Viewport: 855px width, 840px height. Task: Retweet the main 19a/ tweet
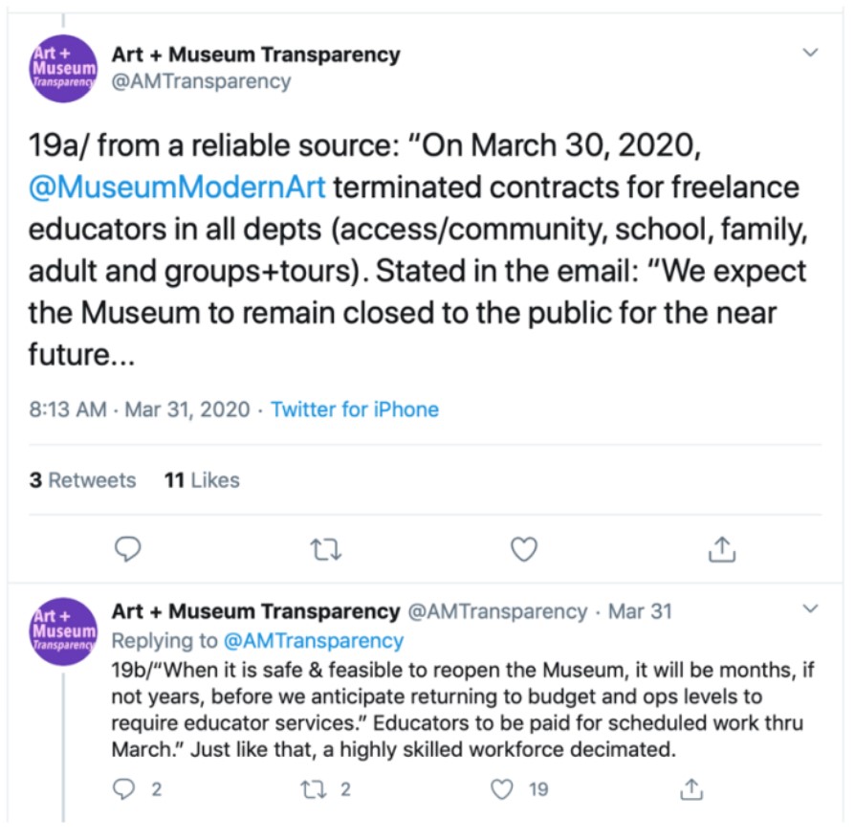point(327,549)
